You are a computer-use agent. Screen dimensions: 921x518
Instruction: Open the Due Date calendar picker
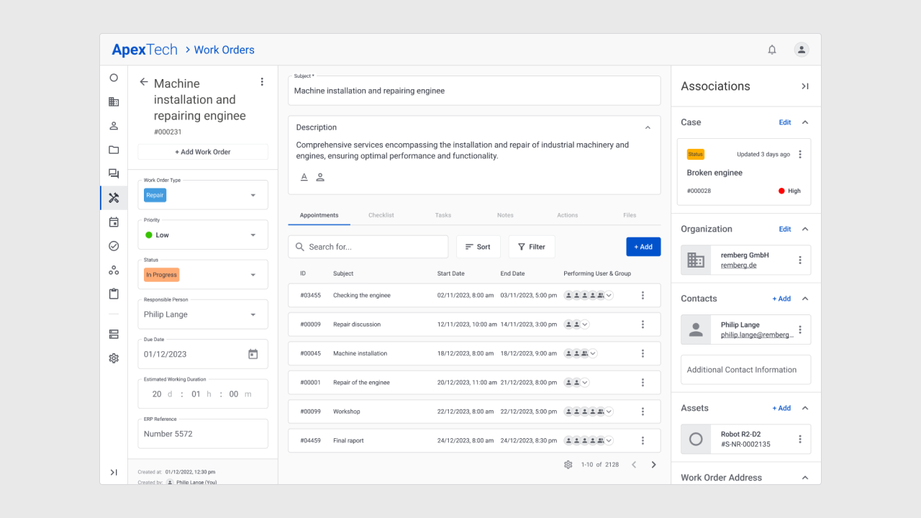pyautogui.click(x=253, y=354)
